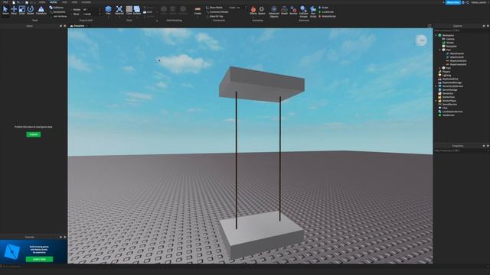
Task: Toggle Join Surfaces
Action: (58, 16)
